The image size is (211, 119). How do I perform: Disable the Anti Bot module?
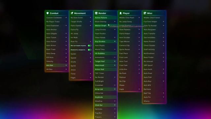(x=57, y=65)
